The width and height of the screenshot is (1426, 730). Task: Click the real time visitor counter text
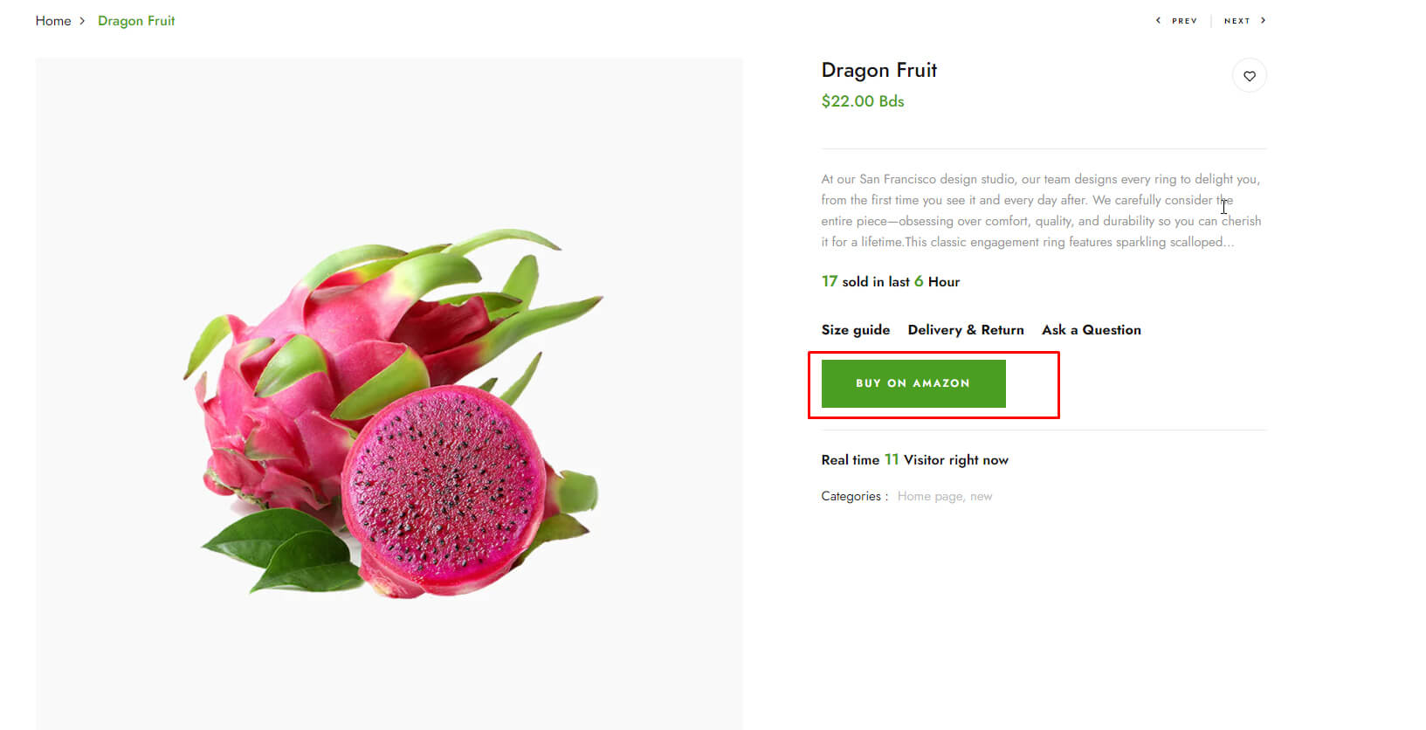915,459
